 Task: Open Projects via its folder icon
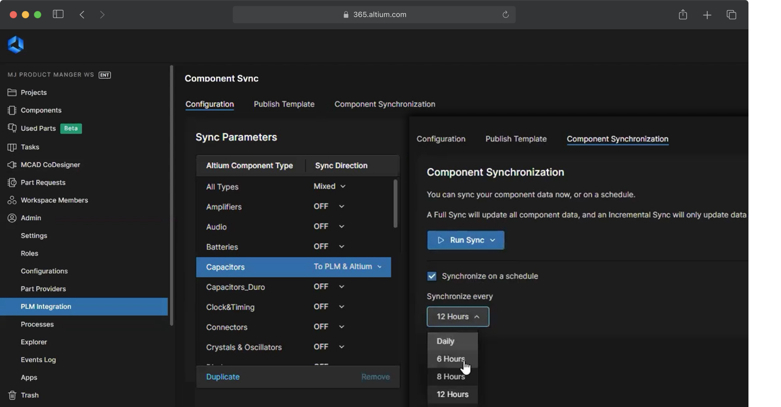12,92
